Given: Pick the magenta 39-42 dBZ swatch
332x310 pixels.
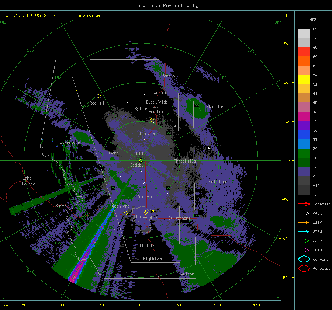Looking at the screenshot, I should (x=304, y=116).
